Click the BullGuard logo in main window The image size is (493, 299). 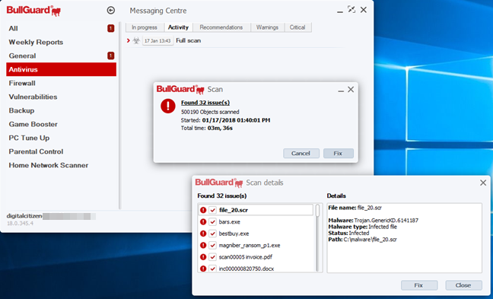pyautogui.click(x=33, y=11)
